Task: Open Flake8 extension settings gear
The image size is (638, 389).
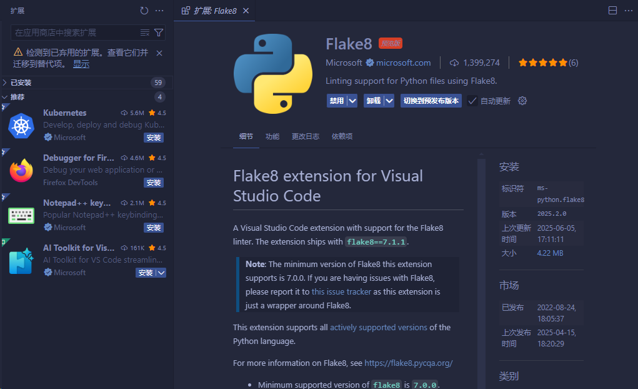Action: click(x=522, y=101)
